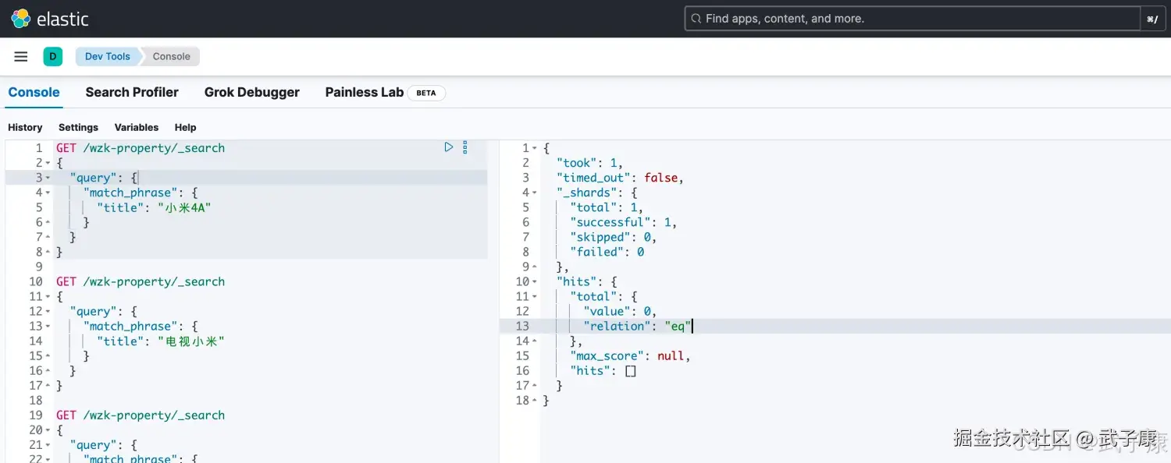Viewport: 1171px width, 463px height.
Task: Open the Grok Debugger
Action: [251, 92]
